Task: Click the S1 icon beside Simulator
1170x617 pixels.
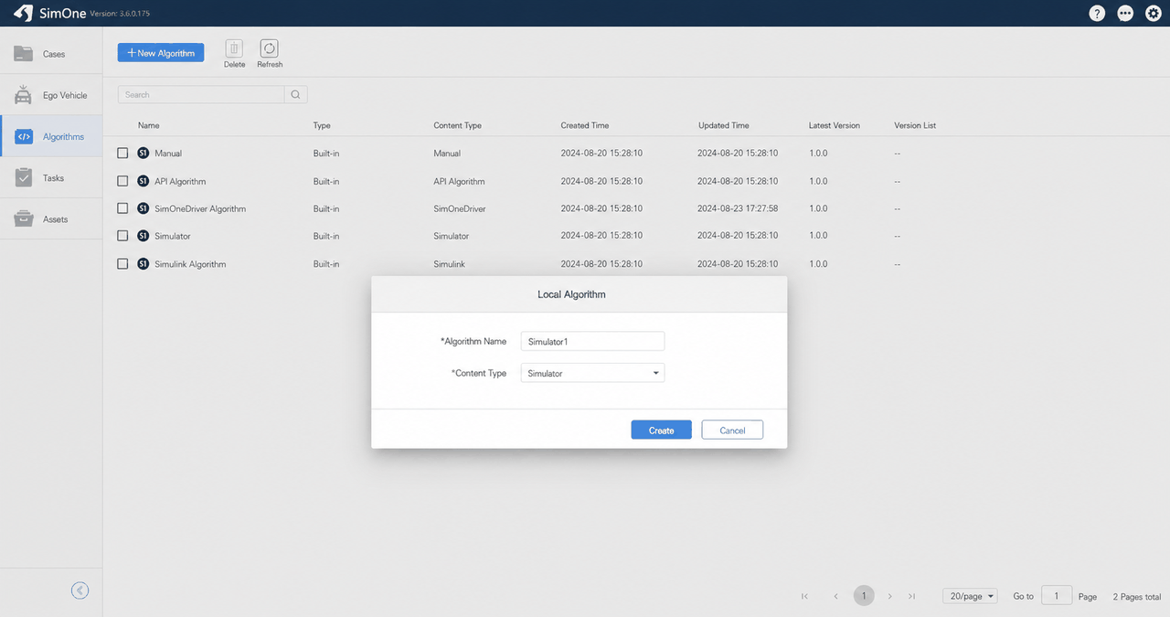Action: pyautogui.click(x=143, y=236)
